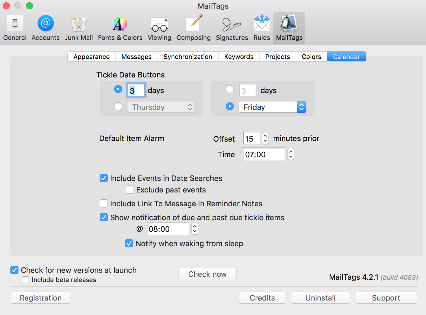Switch to the Synchronization tab
Viewport: 426px width, 315px height.
point(188,57)
